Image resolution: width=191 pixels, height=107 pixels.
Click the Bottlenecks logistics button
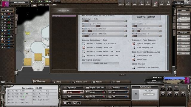(184, 24)
